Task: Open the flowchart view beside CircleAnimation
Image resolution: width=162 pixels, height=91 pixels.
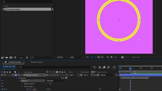Action: point(52,9)
